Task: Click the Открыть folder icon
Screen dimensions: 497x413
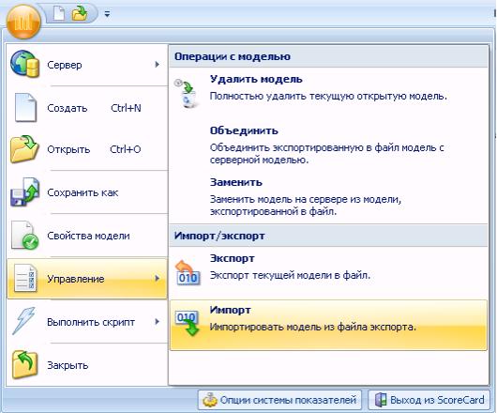Action: 24,149
